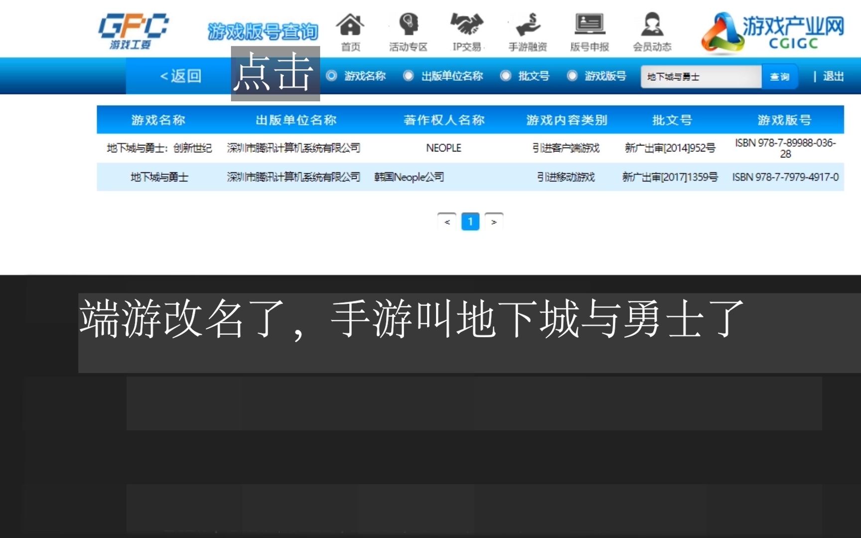Click the 批文号 column header
861x538 pixels.
pyautogui.click(x=672, y=120)
